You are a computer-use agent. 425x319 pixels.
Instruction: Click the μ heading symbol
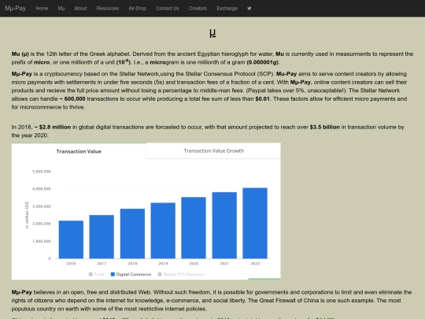pos(213,33)
